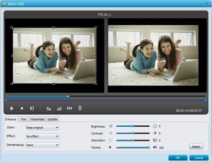This screenshot has height=163, width=212.
Task: Click the high contrast half-circle icon
Action: point(155,133)
